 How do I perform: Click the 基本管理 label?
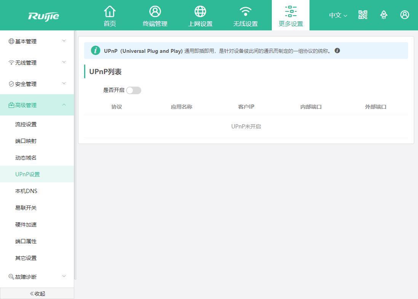coord(26,41)
